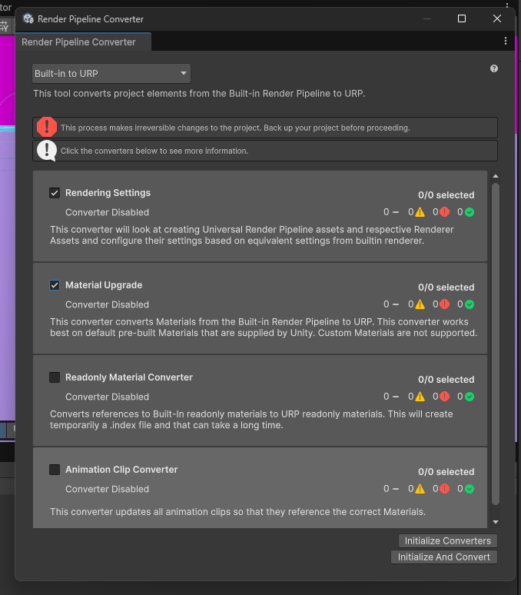Open the Built-in to URP dropdown
521x595 pixels.
111,74
